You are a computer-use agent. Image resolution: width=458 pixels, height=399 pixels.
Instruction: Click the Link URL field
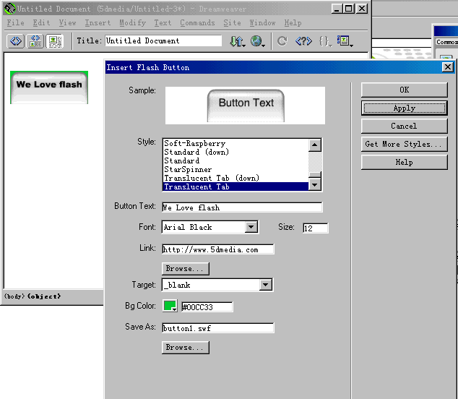[218, 249]
